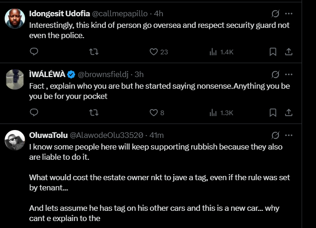This screenshot has width=316, height=228.
Task: Like Idongesit Udofia's tweet with 23 likes
Action: tap(154, 52)
